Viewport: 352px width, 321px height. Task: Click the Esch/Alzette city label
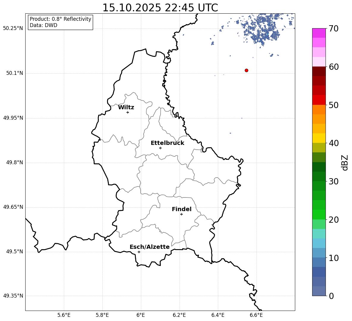(x=150, y=247)
